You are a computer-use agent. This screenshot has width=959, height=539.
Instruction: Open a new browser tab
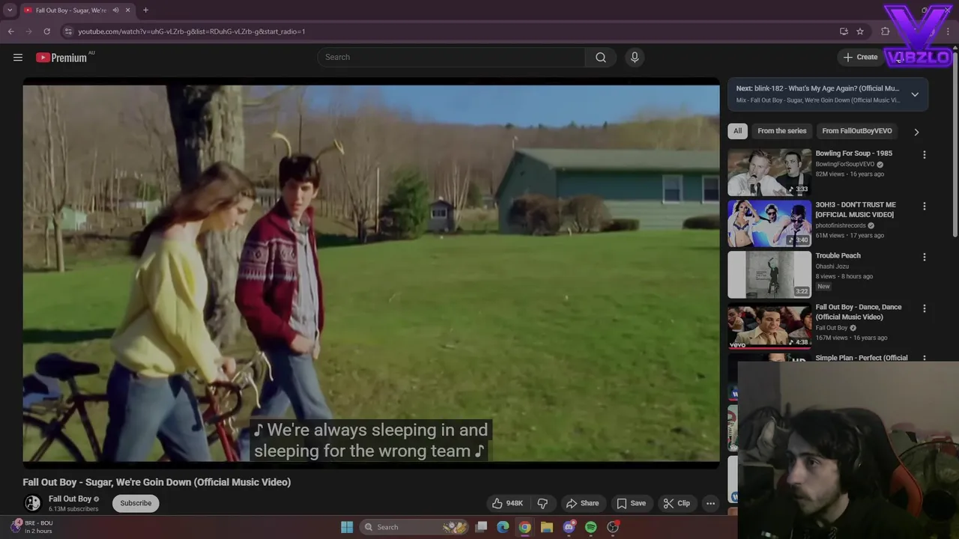pyautogui.click(x=145, y=10)
